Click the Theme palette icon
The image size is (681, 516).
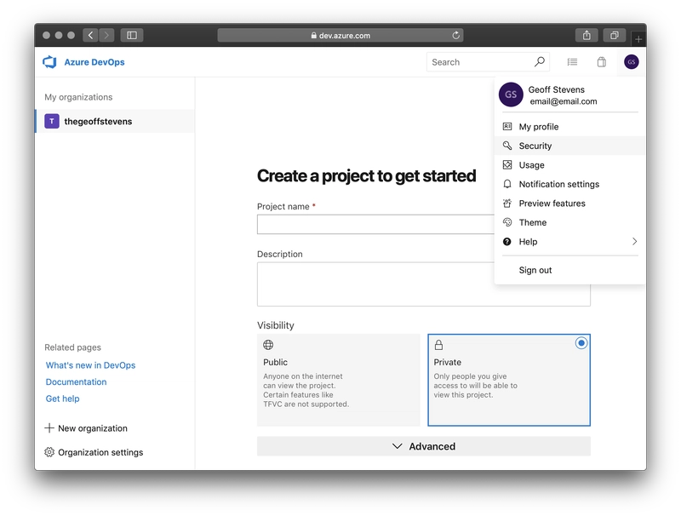[506, 222]
